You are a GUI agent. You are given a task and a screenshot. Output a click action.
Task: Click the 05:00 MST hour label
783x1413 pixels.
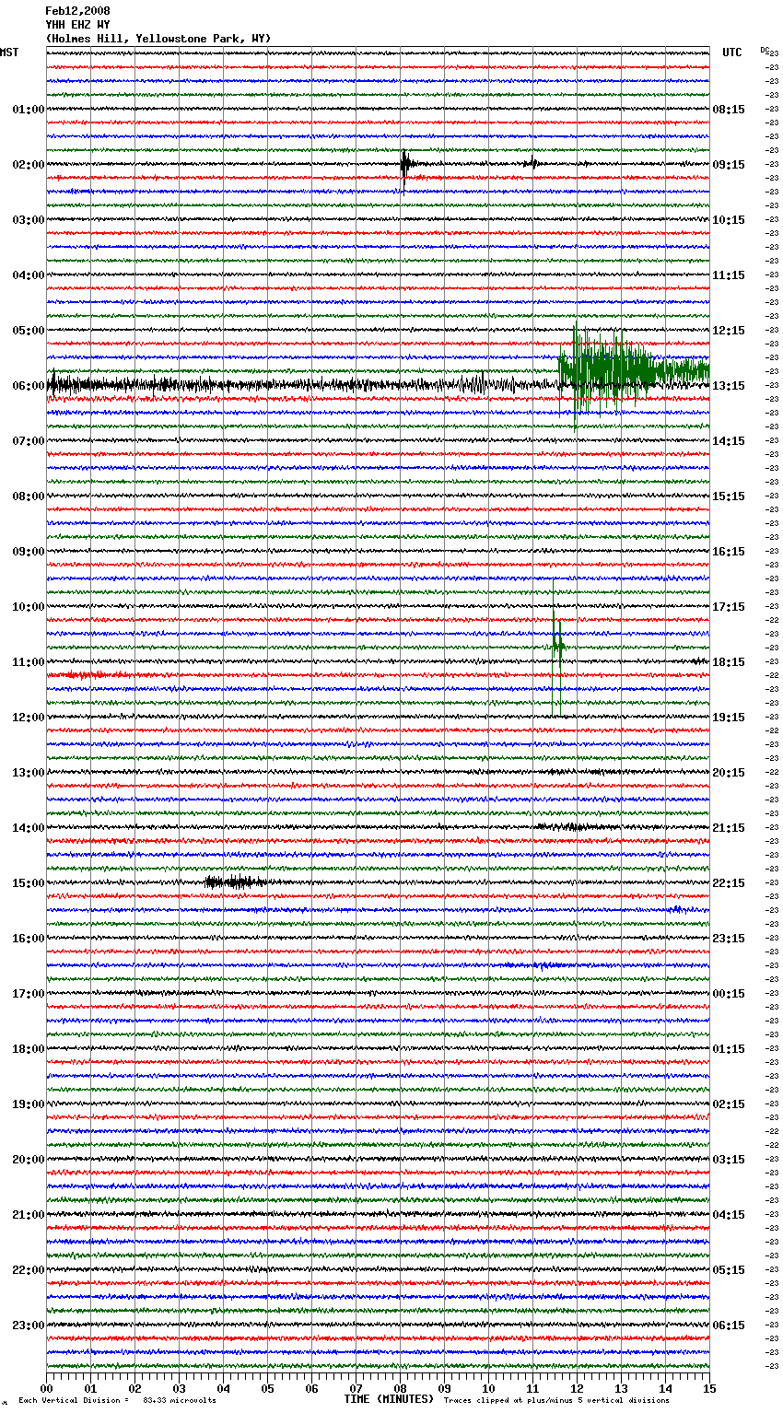(x=29, y=331)
